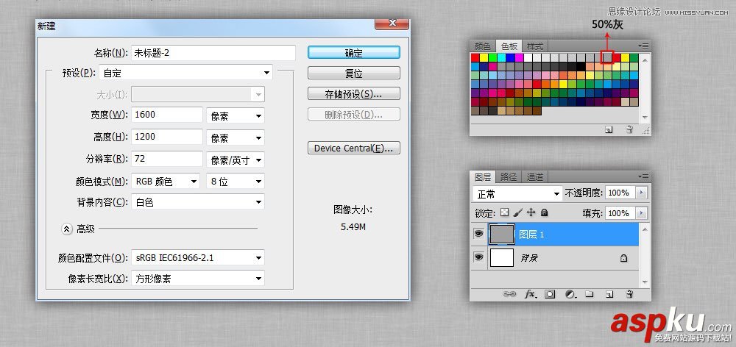Create new layer in Layers panel
Image resolution: width=736 pixels, height=347 pixels.
609,294
